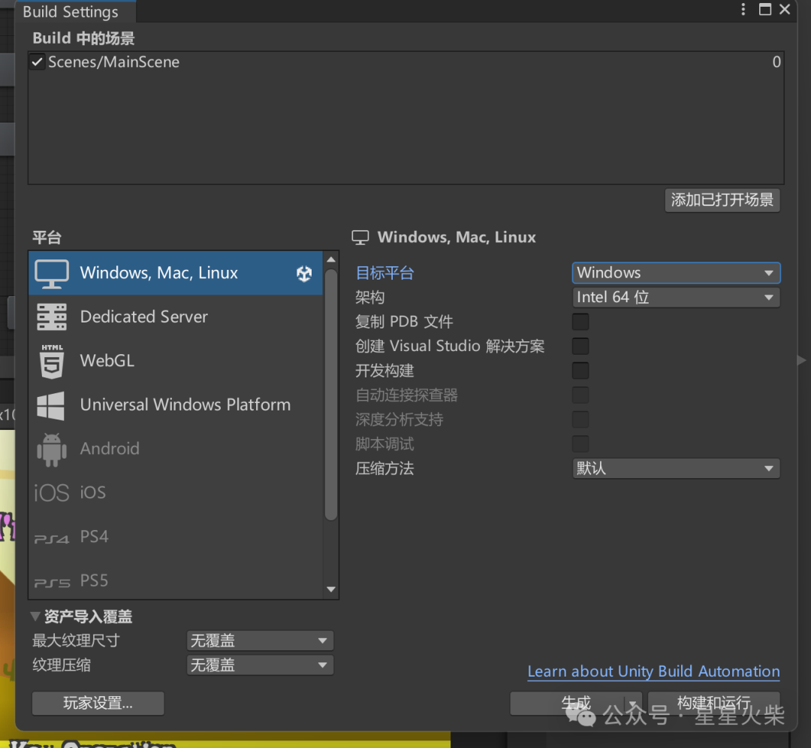The width and height of the screenshot is (811, 748).
Task: Click the scene index 0 value
Action: tap(776, 62)
